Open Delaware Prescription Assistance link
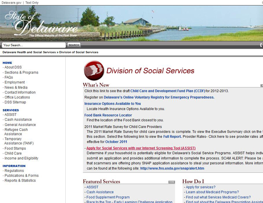The width and height of the screenshot is (263, 203). tap(224, 202)
